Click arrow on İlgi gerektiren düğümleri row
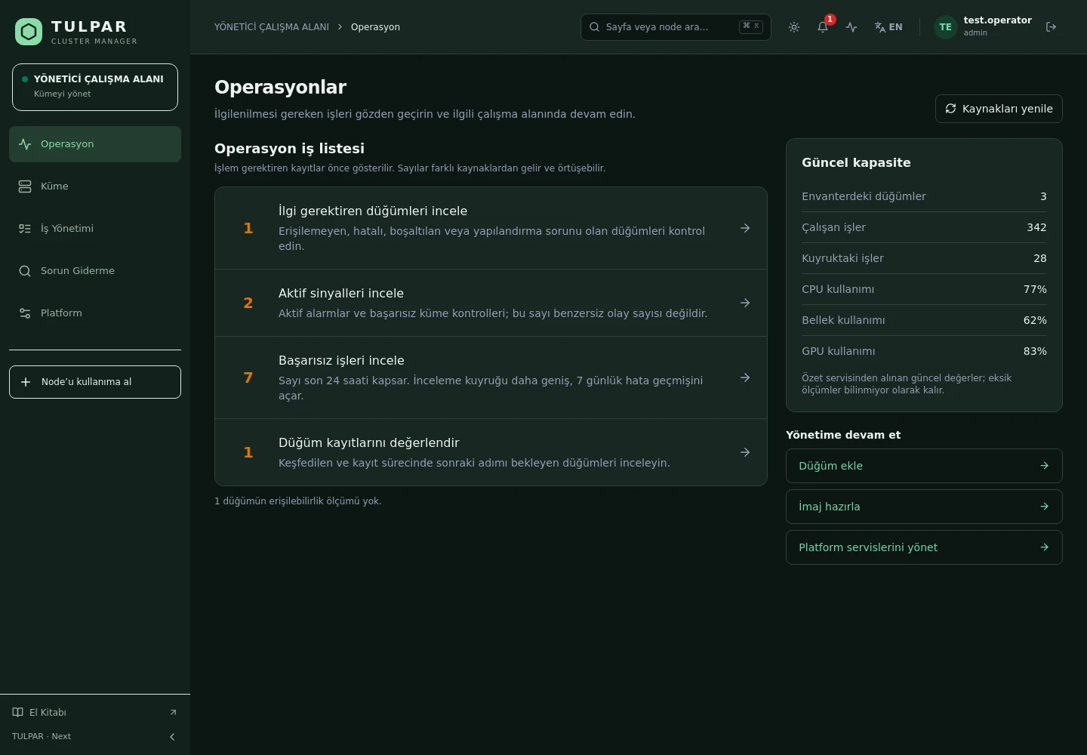1087x755 pixels. (x=745, y=228)
